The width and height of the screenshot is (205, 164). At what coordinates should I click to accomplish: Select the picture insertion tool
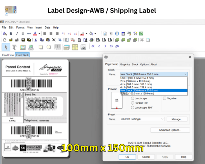[x=23, y=47]
